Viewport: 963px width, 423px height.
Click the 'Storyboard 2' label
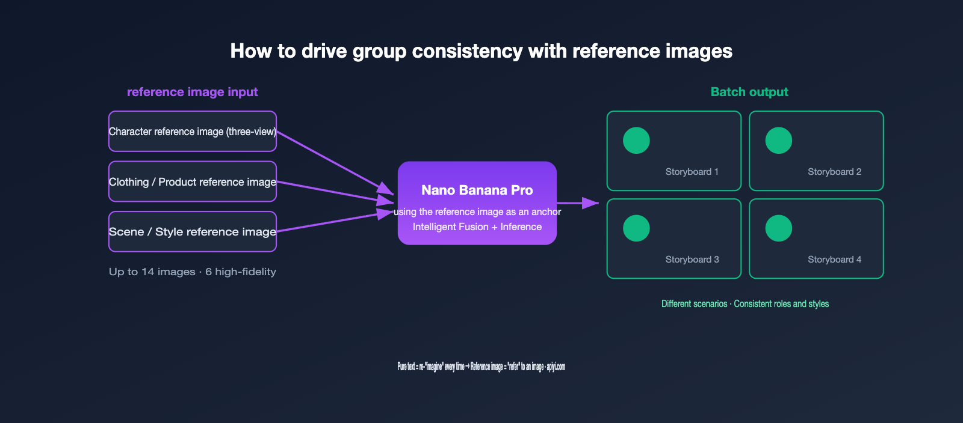click(x=834, y=172)
